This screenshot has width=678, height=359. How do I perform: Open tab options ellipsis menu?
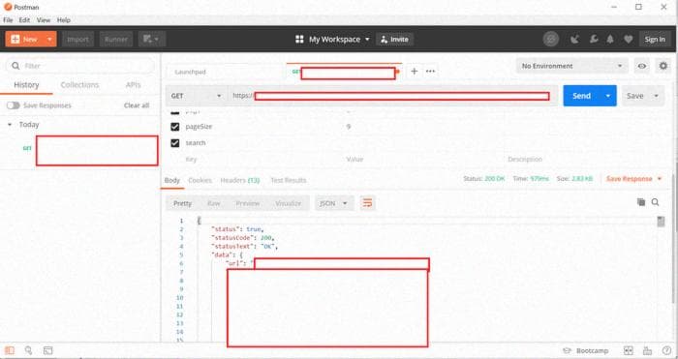(x=430, y=72)
